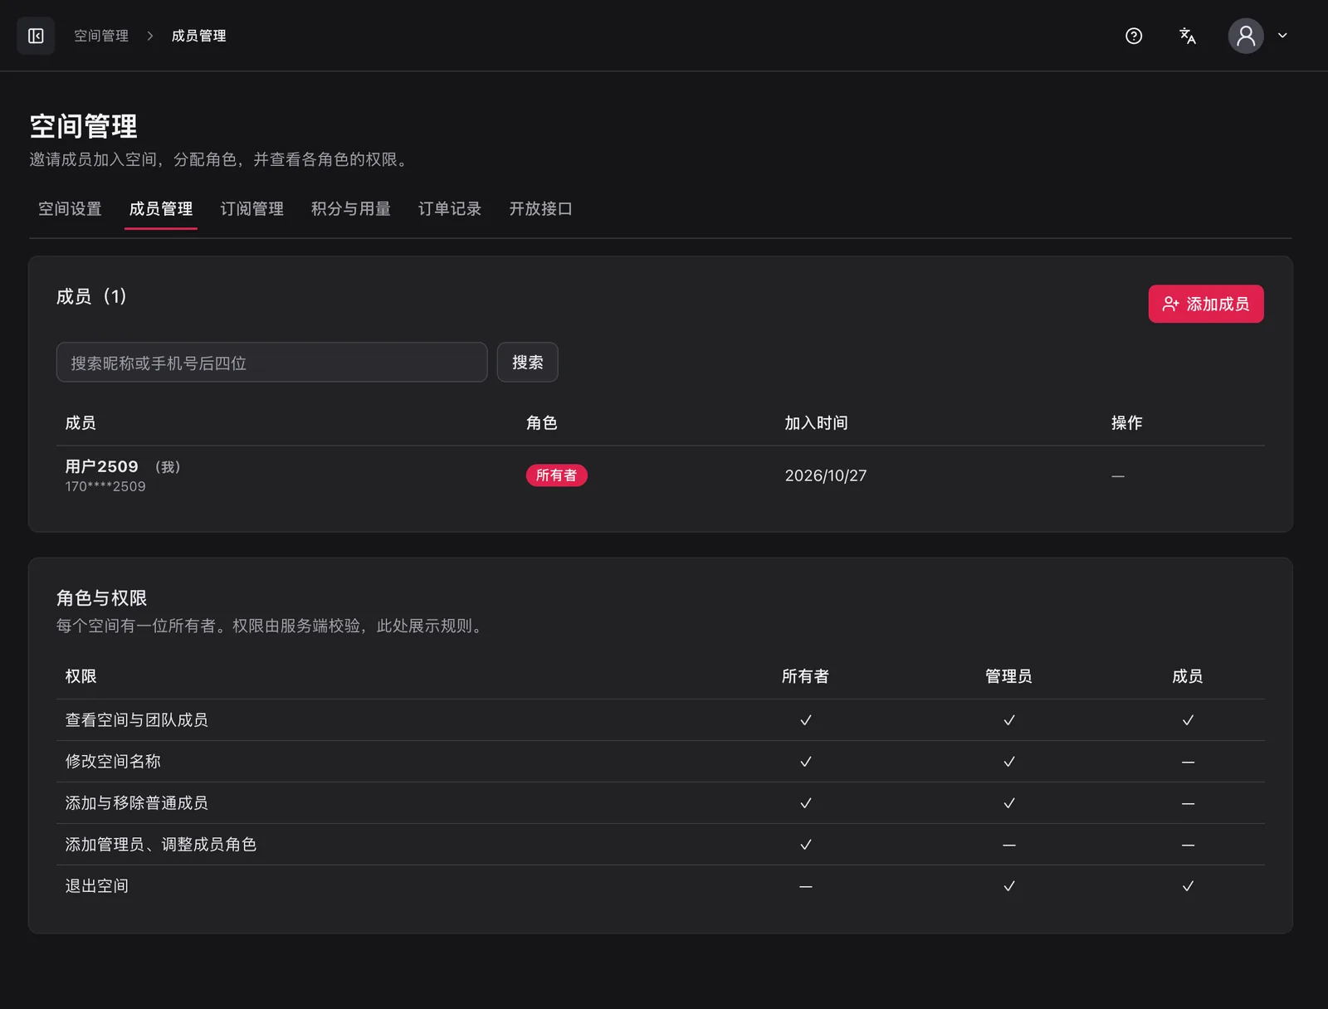Select the member name 用户2509
This screenshot has width=1328, height=1009.
point(102,466)
